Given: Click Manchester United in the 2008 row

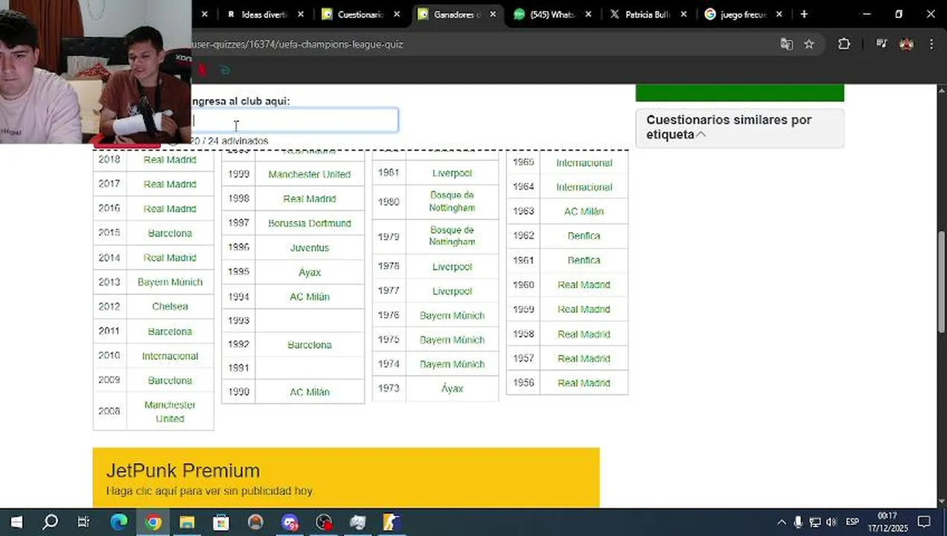Looking at the screenshot, I should point(170,412).
